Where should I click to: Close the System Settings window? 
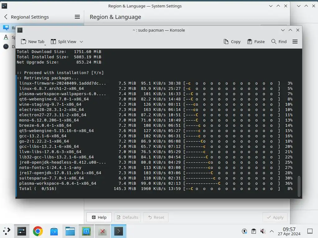286,6
